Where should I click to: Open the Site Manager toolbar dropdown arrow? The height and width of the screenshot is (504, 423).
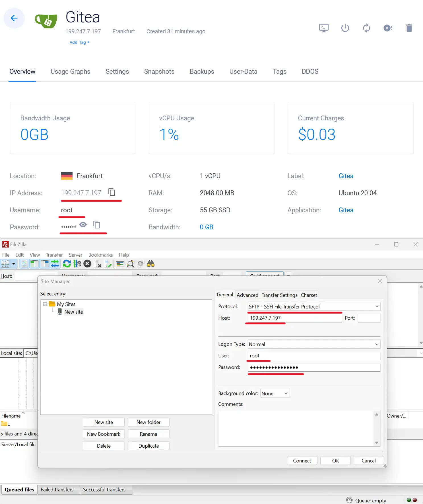coord(13,264)
